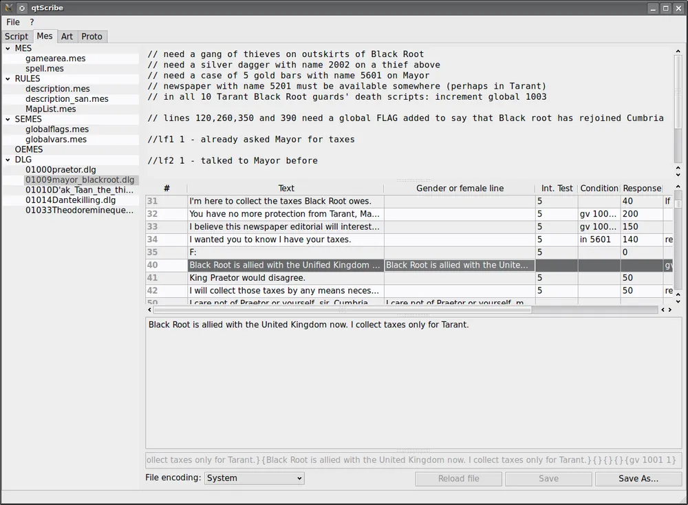
Task: Open 01000praetor.dlg from the DLG list
Action: coord(61,169)
